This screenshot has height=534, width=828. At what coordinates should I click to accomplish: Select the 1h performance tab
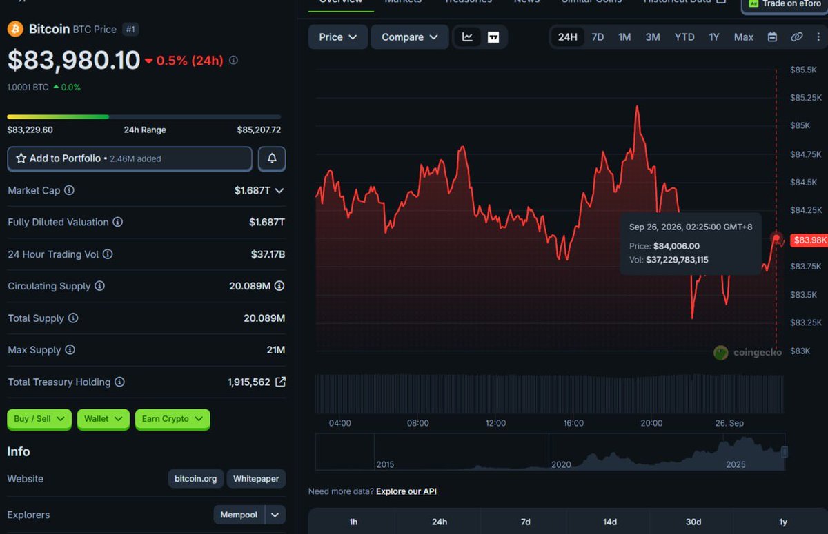(x=353, y=522)
